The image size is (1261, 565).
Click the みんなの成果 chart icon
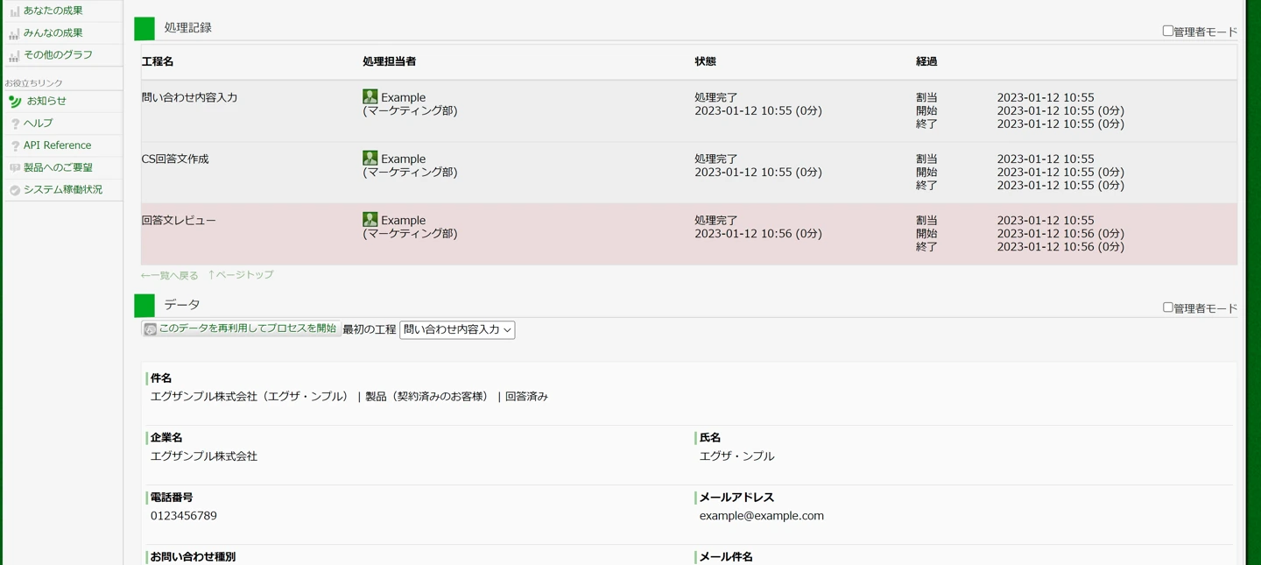(14, 33)
